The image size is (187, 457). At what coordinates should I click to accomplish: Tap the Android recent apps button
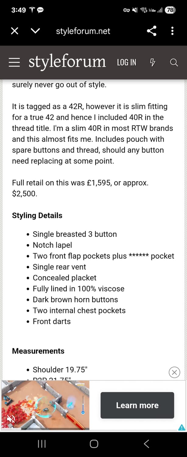pyautogui.click(x=41, y=444)
